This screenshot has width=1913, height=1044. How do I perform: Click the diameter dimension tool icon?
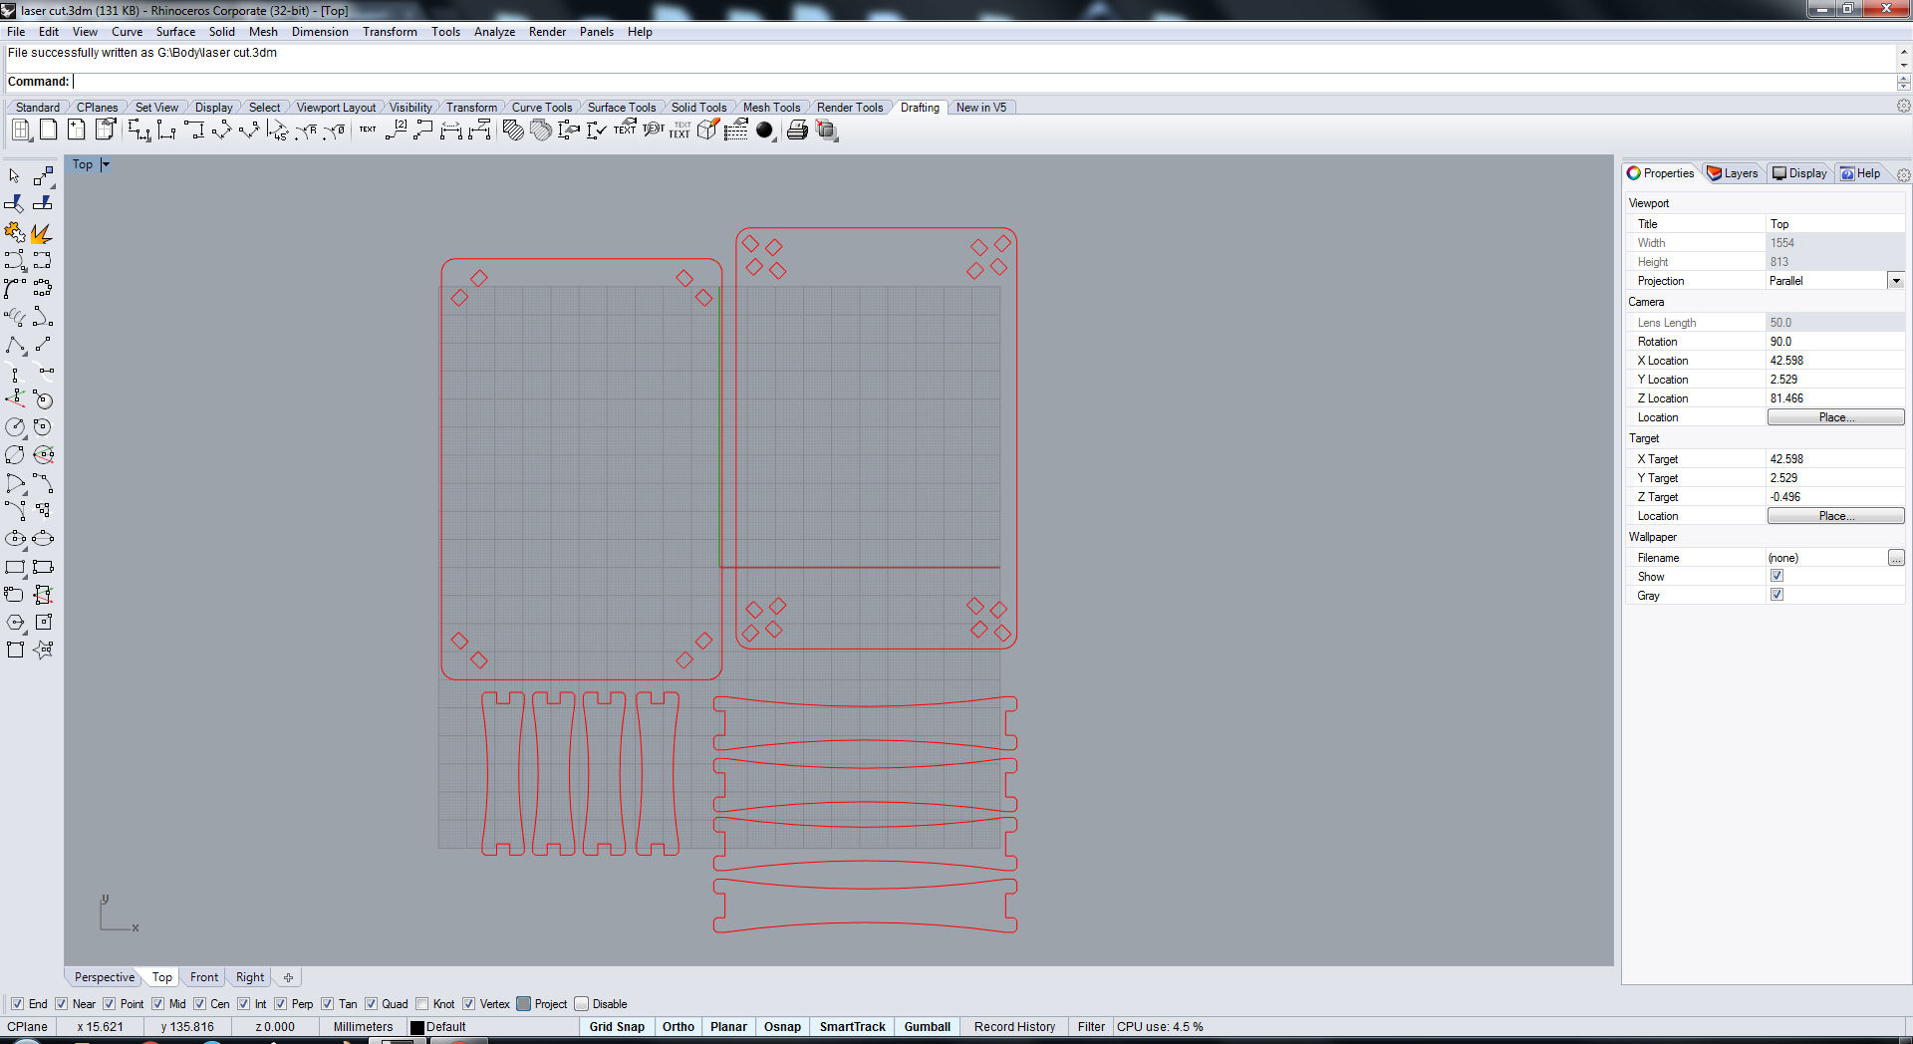click(x=335, y=130)
